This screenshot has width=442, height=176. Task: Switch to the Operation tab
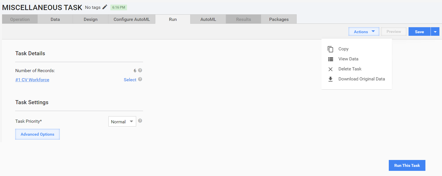[20, 19]
